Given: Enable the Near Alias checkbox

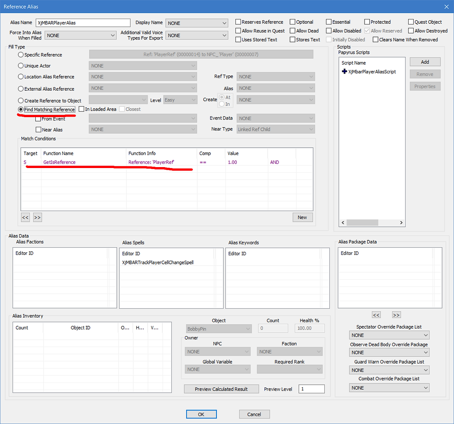Looking at the screenshot, I should [38, 130].
